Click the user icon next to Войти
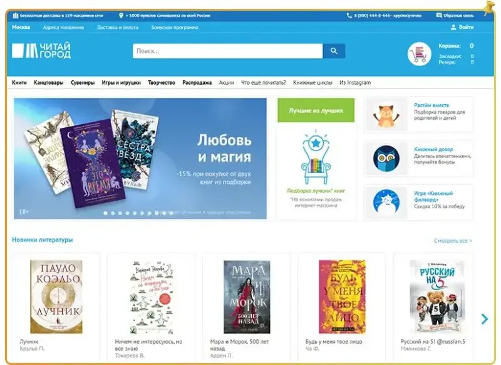Viewport: 501px width, 365px height. coord(453,27)
